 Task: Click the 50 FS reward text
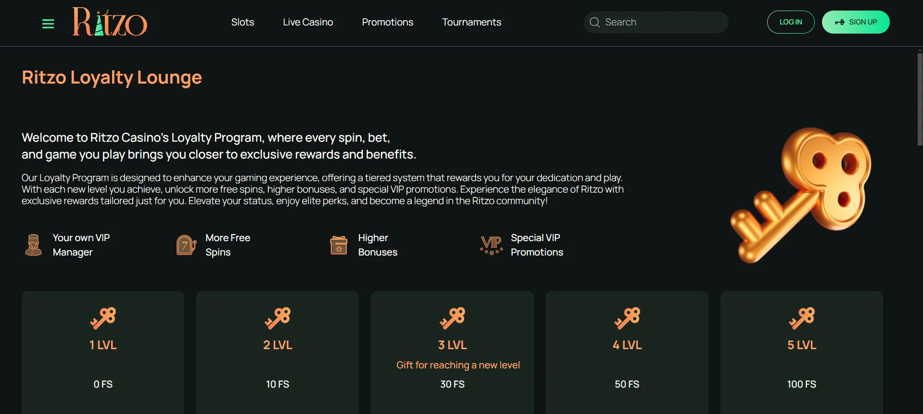(627, 384)
